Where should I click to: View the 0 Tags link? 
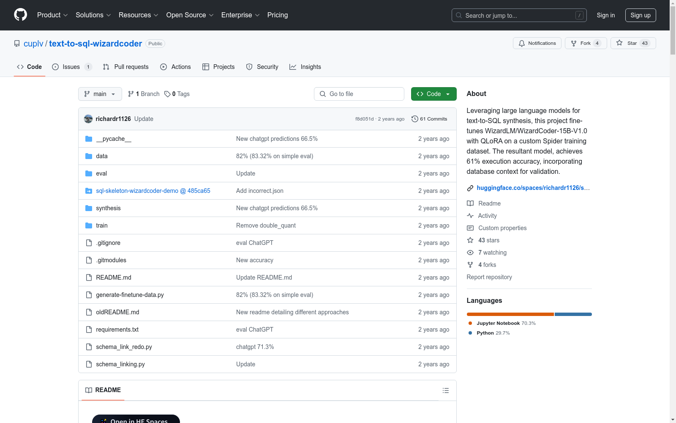[x=177, y=94]
